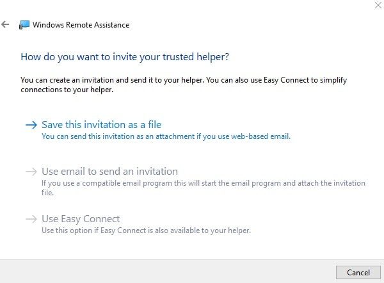
Task: Click the intro paragraph about creating an invitation
Action: [184, 85]
